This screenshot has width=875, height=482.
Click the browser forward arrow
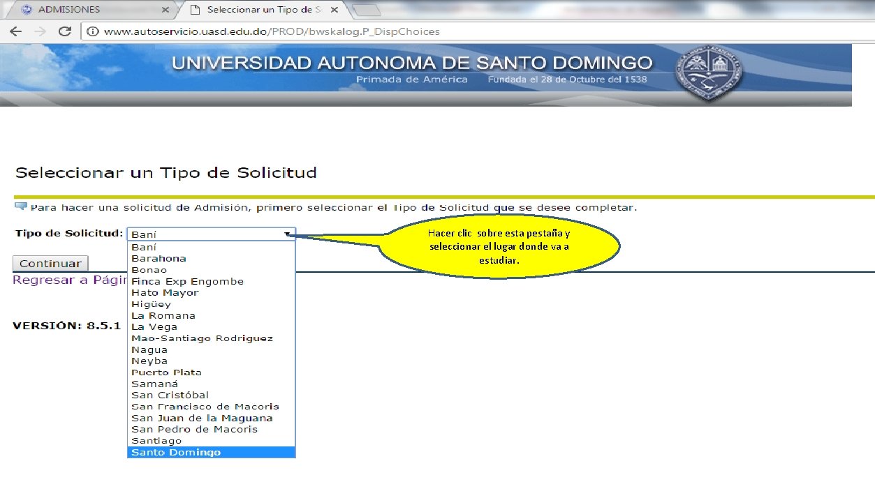pos(41,31)
